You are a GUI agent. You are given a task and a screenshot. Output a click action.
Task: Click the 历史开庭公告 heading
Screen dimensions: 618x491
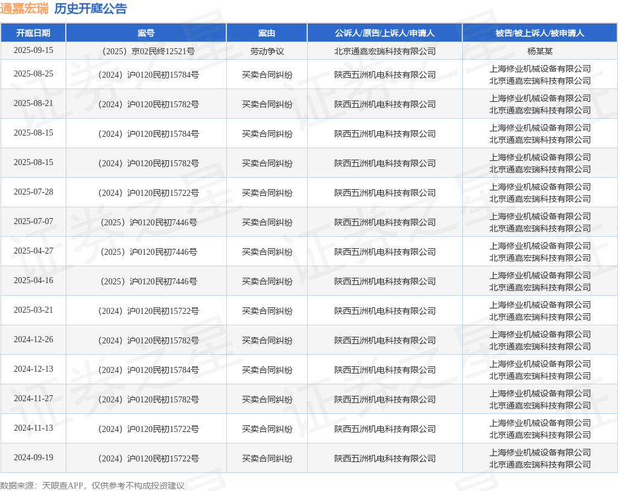[91, 8]
